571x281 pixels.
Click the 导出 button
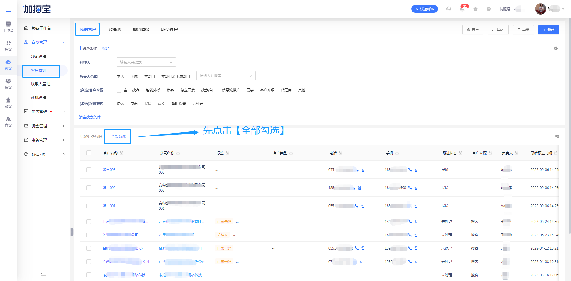(523, 30)
